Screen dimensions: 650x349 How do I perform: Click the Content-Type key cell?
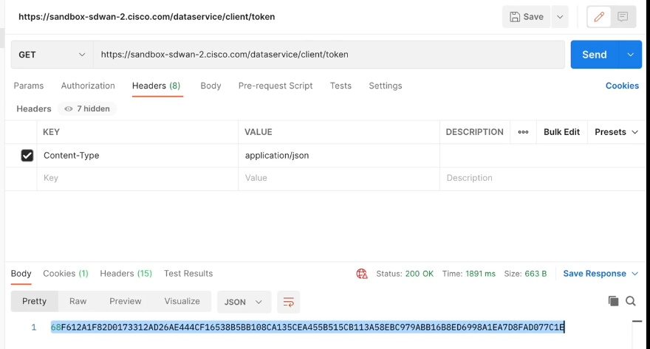click(x=137, y=155)
